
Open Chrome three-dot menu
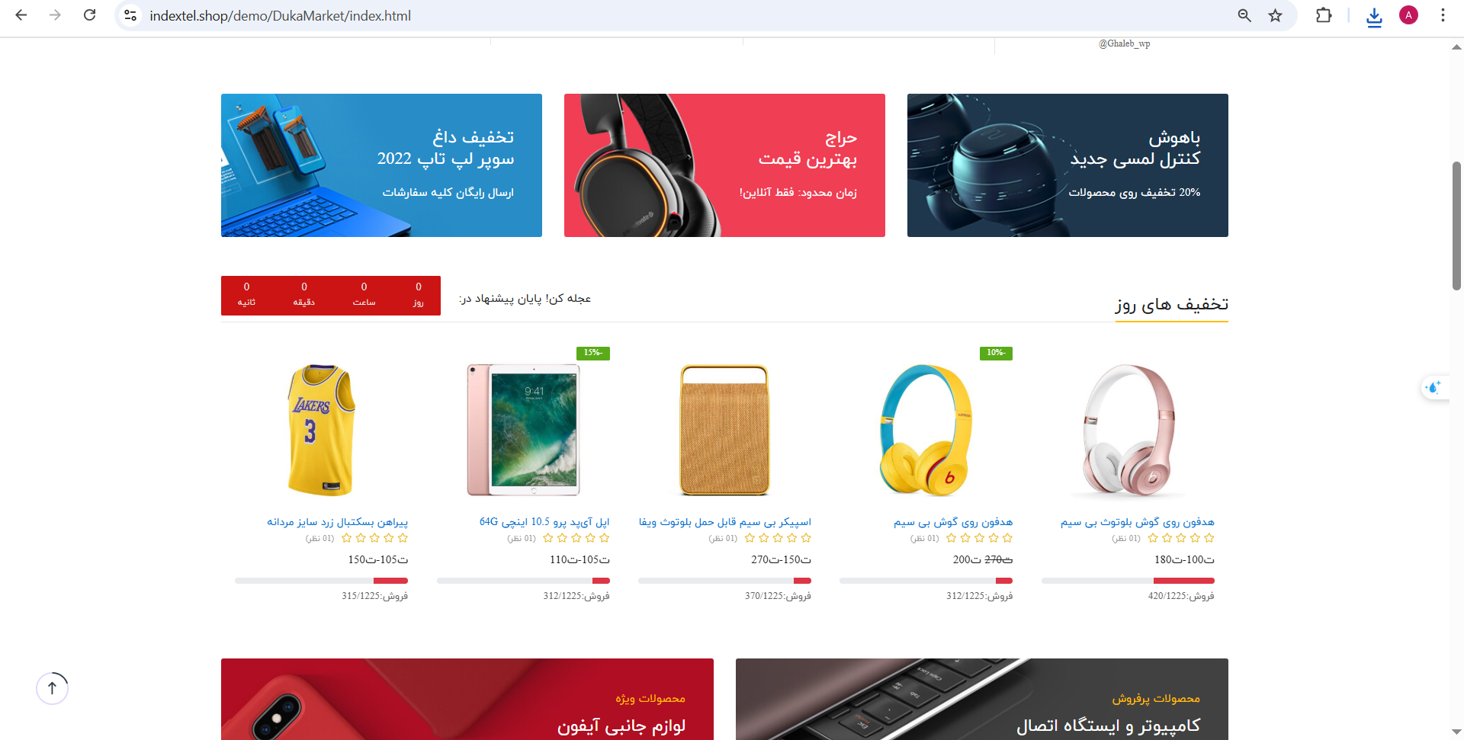click(1443, 15)
